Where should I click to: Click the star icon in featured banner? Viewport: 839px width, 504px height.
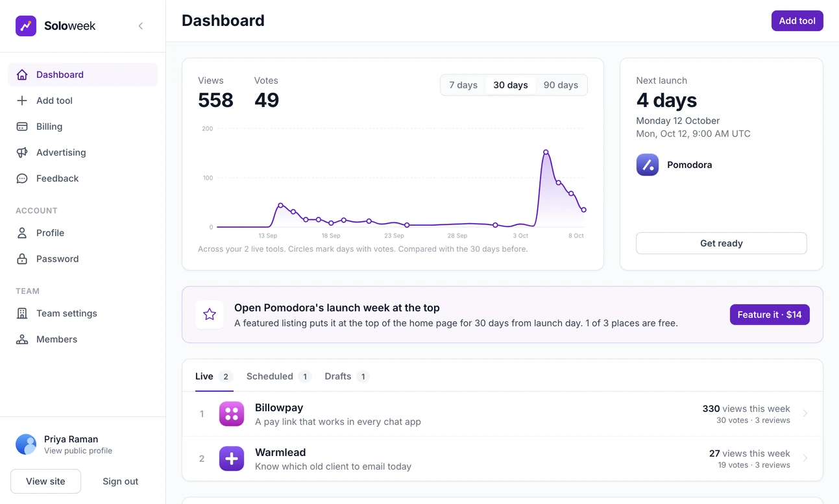[210, 315]
